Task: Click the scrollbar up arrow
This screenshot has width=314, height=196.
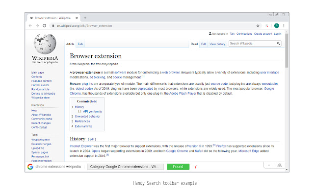Action: (287, 32)
